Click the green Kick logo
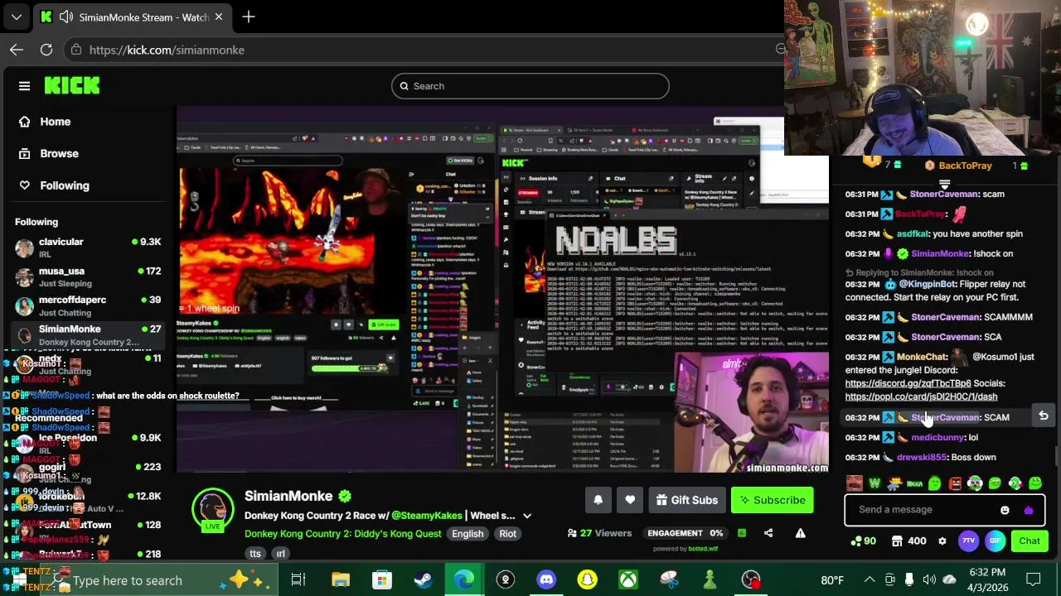 [72, 85]
